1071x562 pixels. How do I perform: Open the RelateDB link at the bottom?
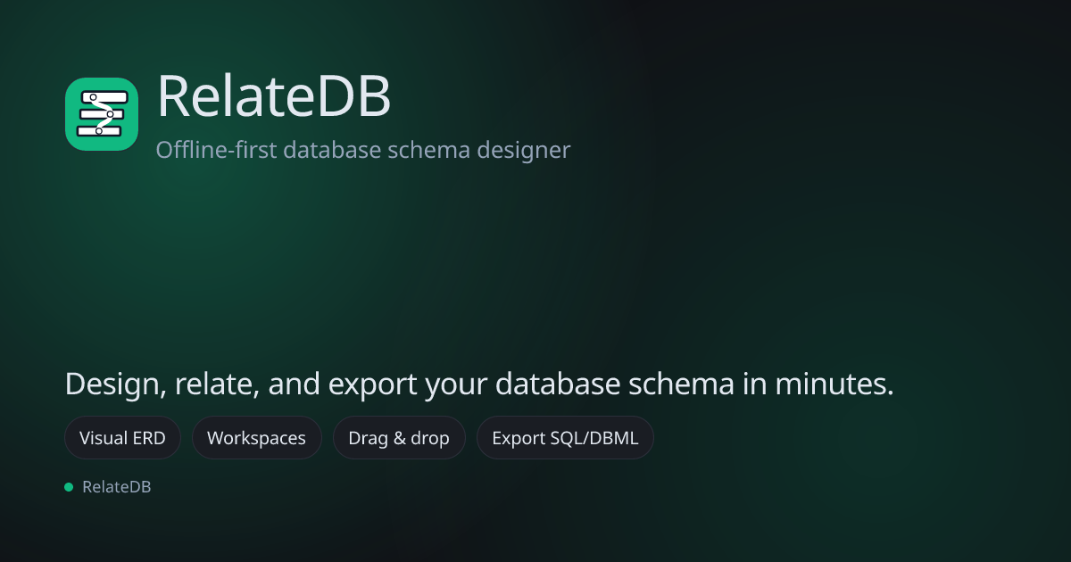(x=116, y=486)
